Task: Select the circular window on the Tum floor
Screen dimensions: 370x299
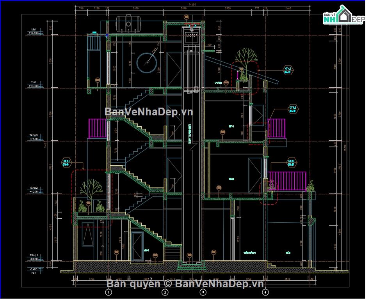Action: (147, 62)
